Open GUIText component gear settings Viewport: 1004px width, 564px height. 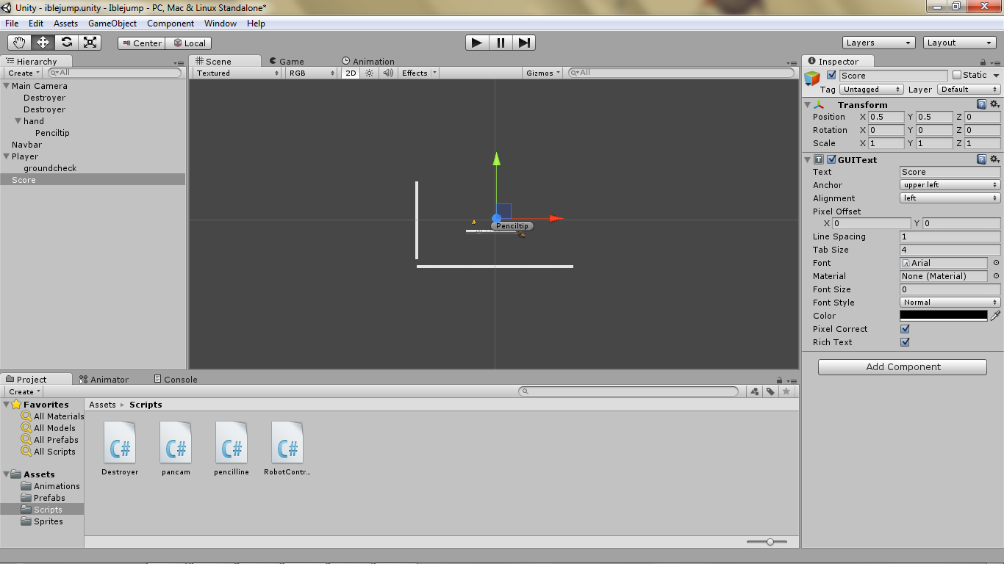point(994,159)
